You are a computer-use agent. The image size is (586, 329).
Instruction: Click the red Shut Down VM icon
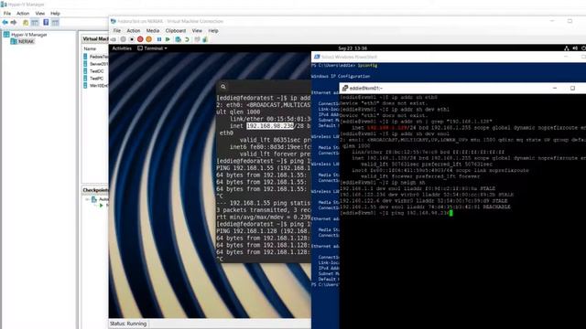[140, 39]
